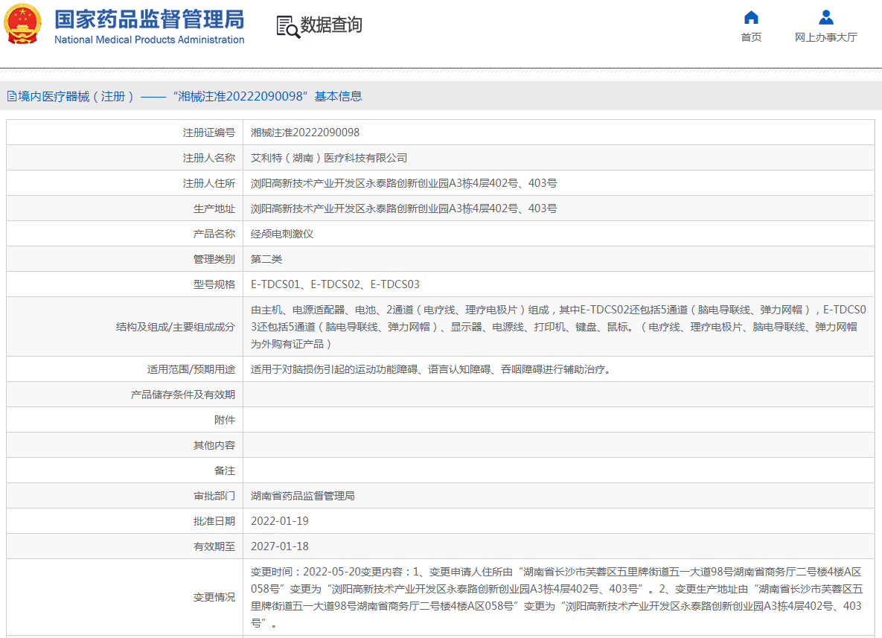Click the small document icon before 境内医疗器械

click(11, 96)
